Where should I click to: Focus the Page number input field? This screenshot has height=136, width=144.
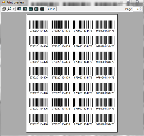[x=136, y=9]
